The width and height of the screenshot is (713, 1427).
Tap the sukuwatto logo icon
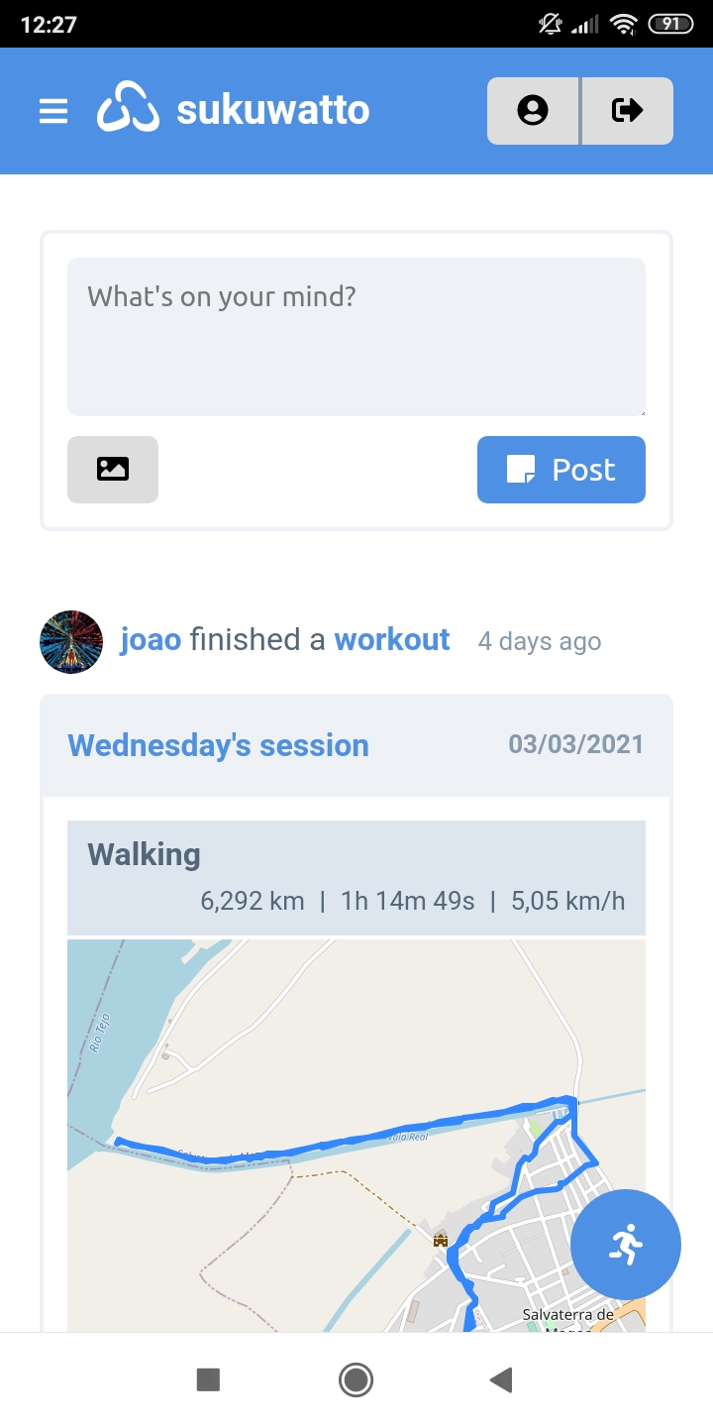pos(128,109)
